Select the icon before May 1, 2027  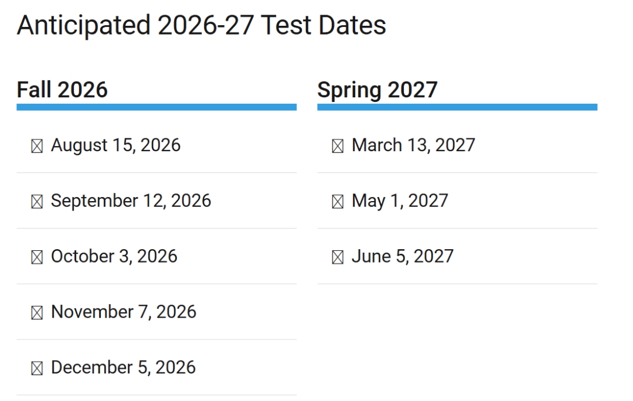coord(338,202)
